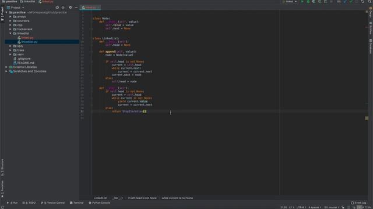Expand the arrays folder
373x209 pixels.
(x=10, y=17)
